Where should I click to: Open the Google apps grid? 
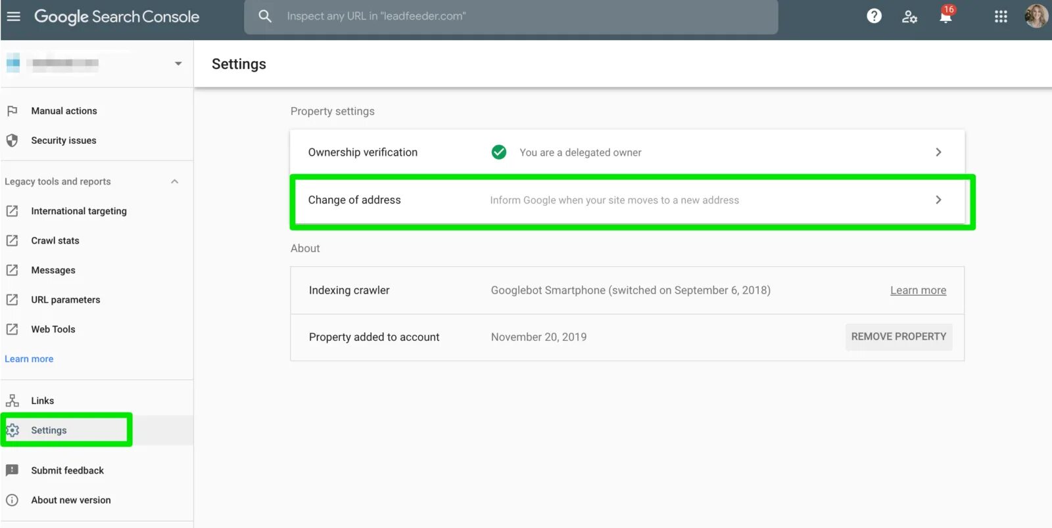[x=1001, y=16]
